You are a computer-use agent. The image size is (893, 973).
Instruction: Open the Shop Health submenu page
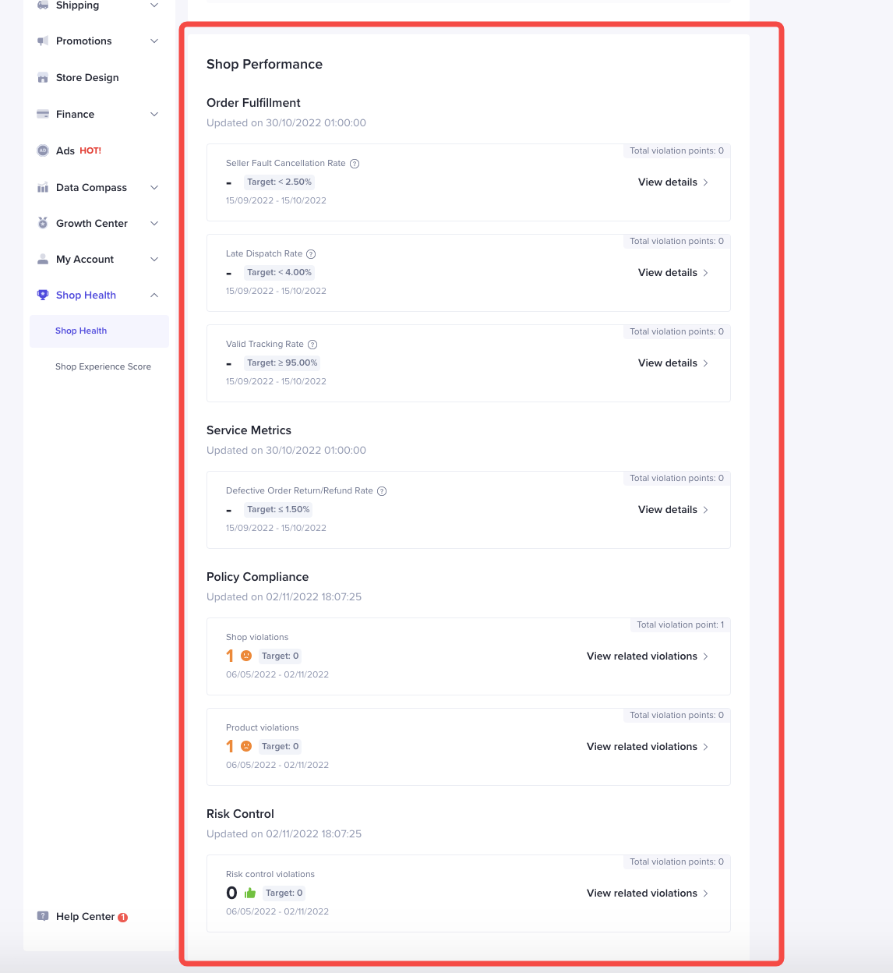[x=81, y=331]
